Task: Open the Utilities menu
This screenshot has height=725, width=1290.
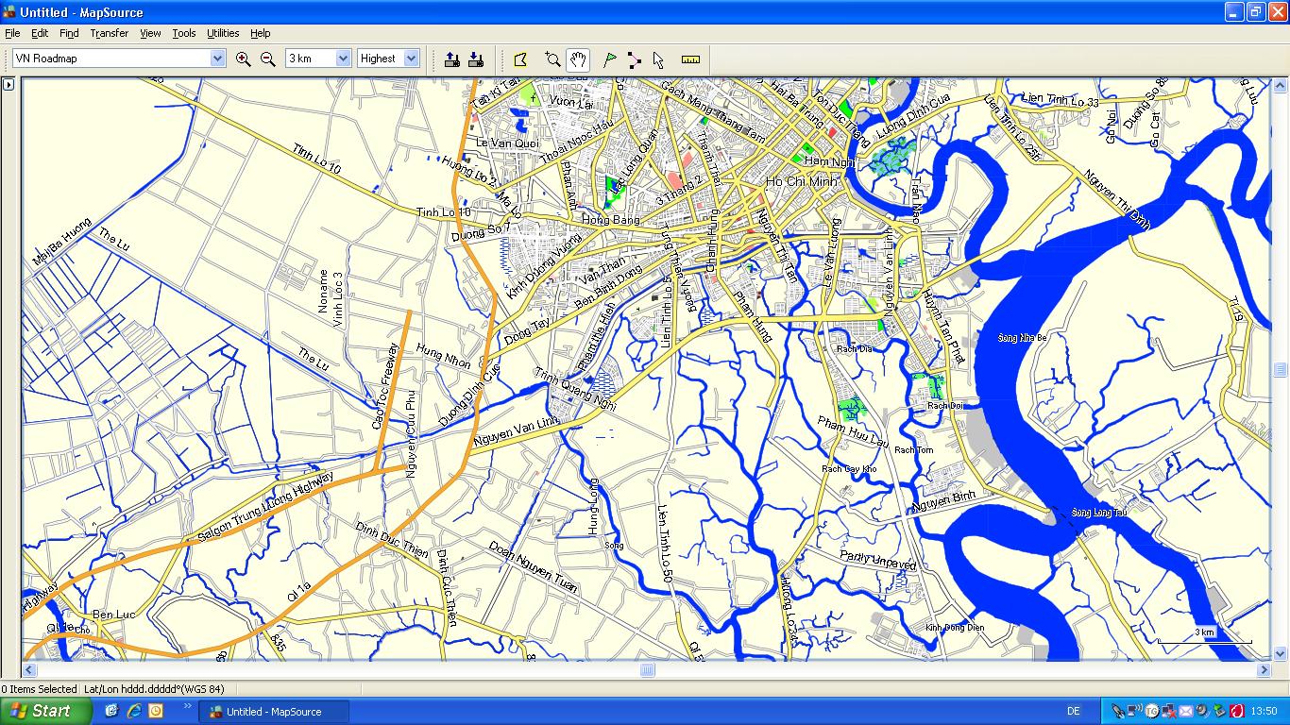Action: 223,33
